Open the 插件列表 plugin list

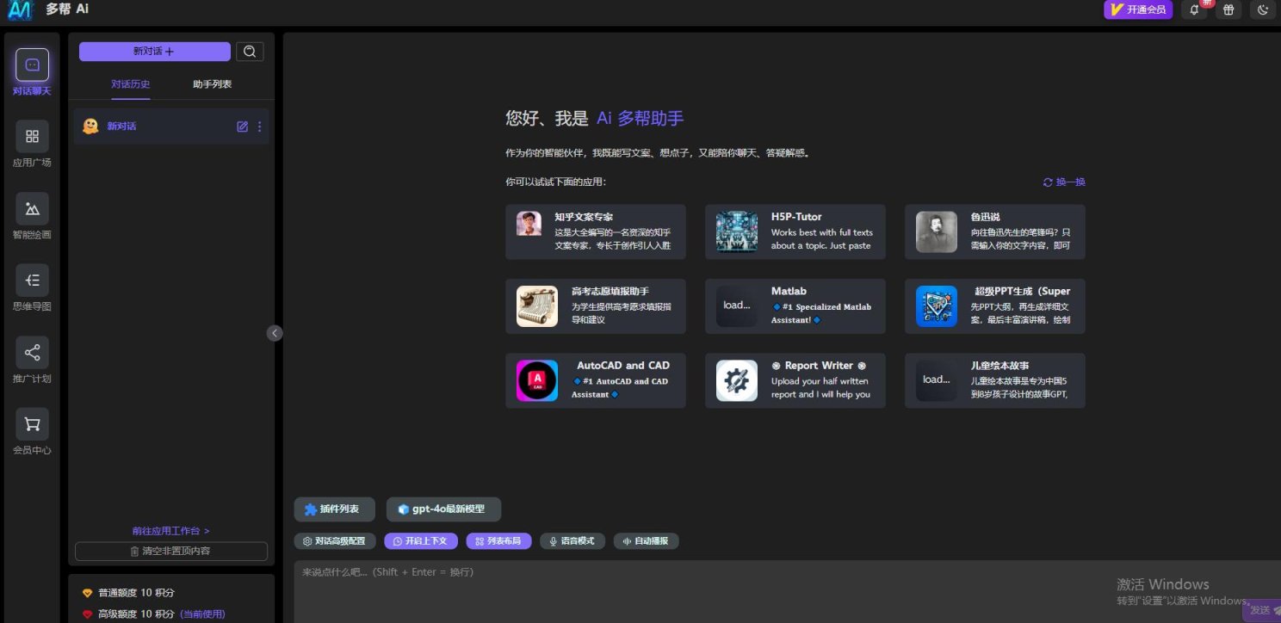334,509
